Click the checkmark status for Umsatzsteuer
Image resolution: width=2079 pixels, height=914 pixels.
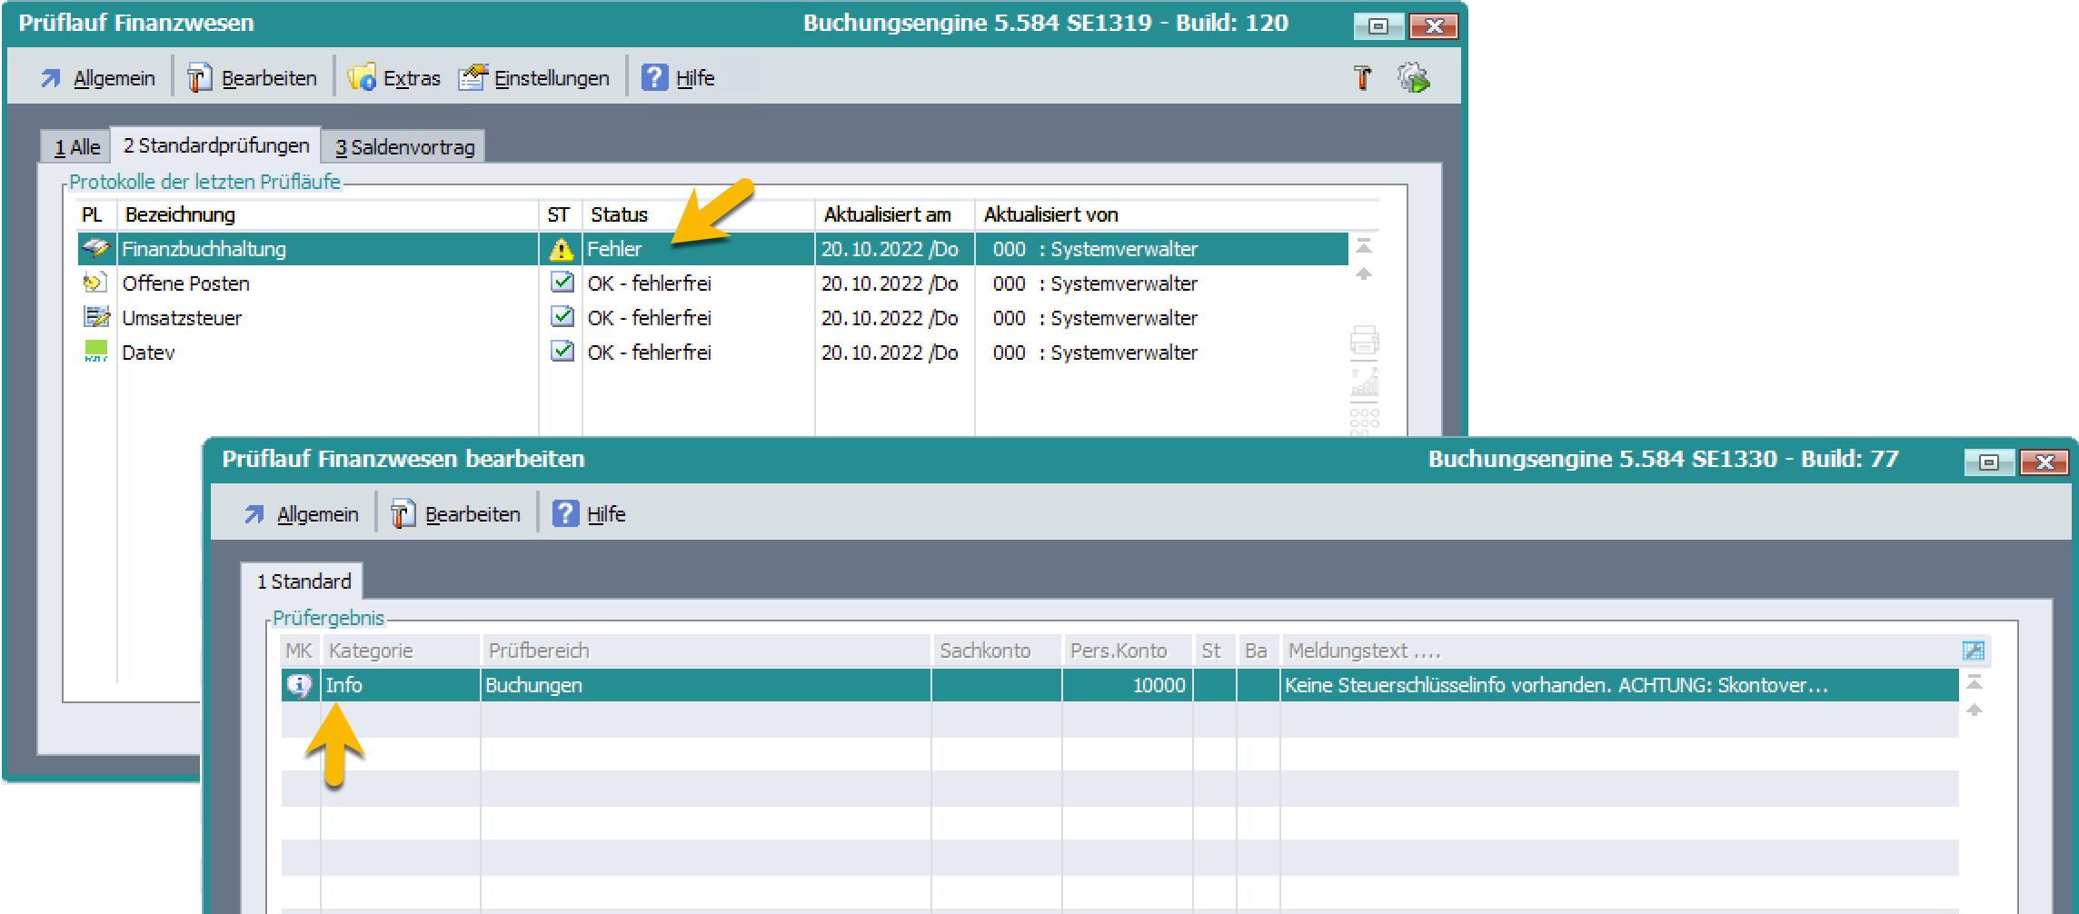(x=562, y=317)
